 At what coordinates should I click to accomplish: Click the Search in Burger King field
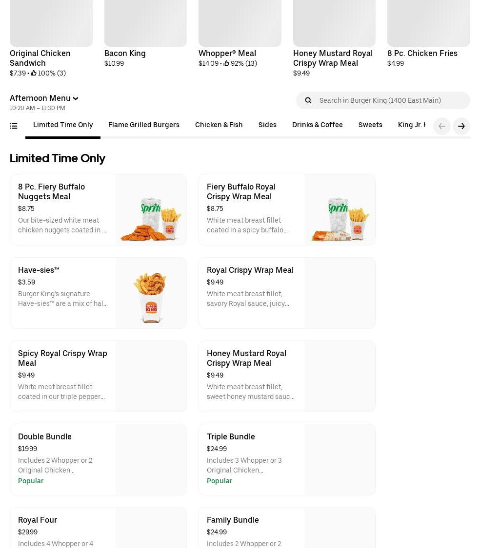[390, 100]
